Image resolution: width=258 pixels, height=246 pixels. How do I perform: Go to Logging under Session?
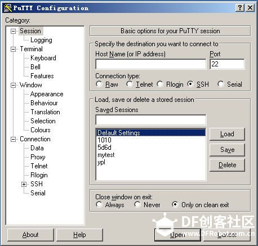[41, 40]
